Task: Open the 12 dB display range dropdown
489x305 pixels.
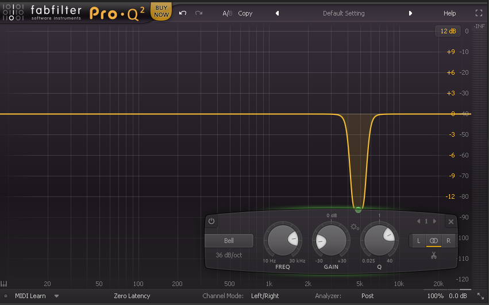Action: pyautogui.click(x=448, y=31)
